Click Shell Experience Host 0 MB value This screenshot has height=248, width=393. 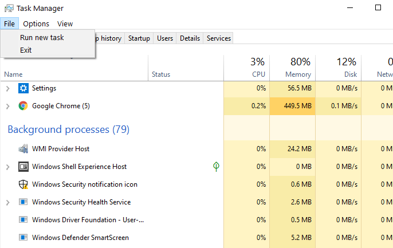coord(304,167)
